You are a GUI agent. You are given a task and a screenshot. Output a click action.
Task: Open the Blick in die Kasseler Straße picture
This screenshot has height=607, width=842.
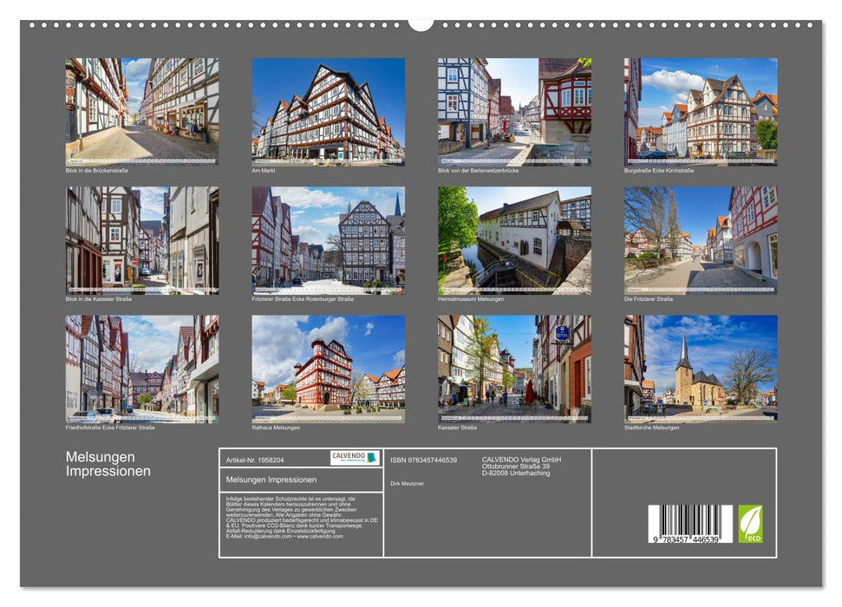[x=139, y=238]
